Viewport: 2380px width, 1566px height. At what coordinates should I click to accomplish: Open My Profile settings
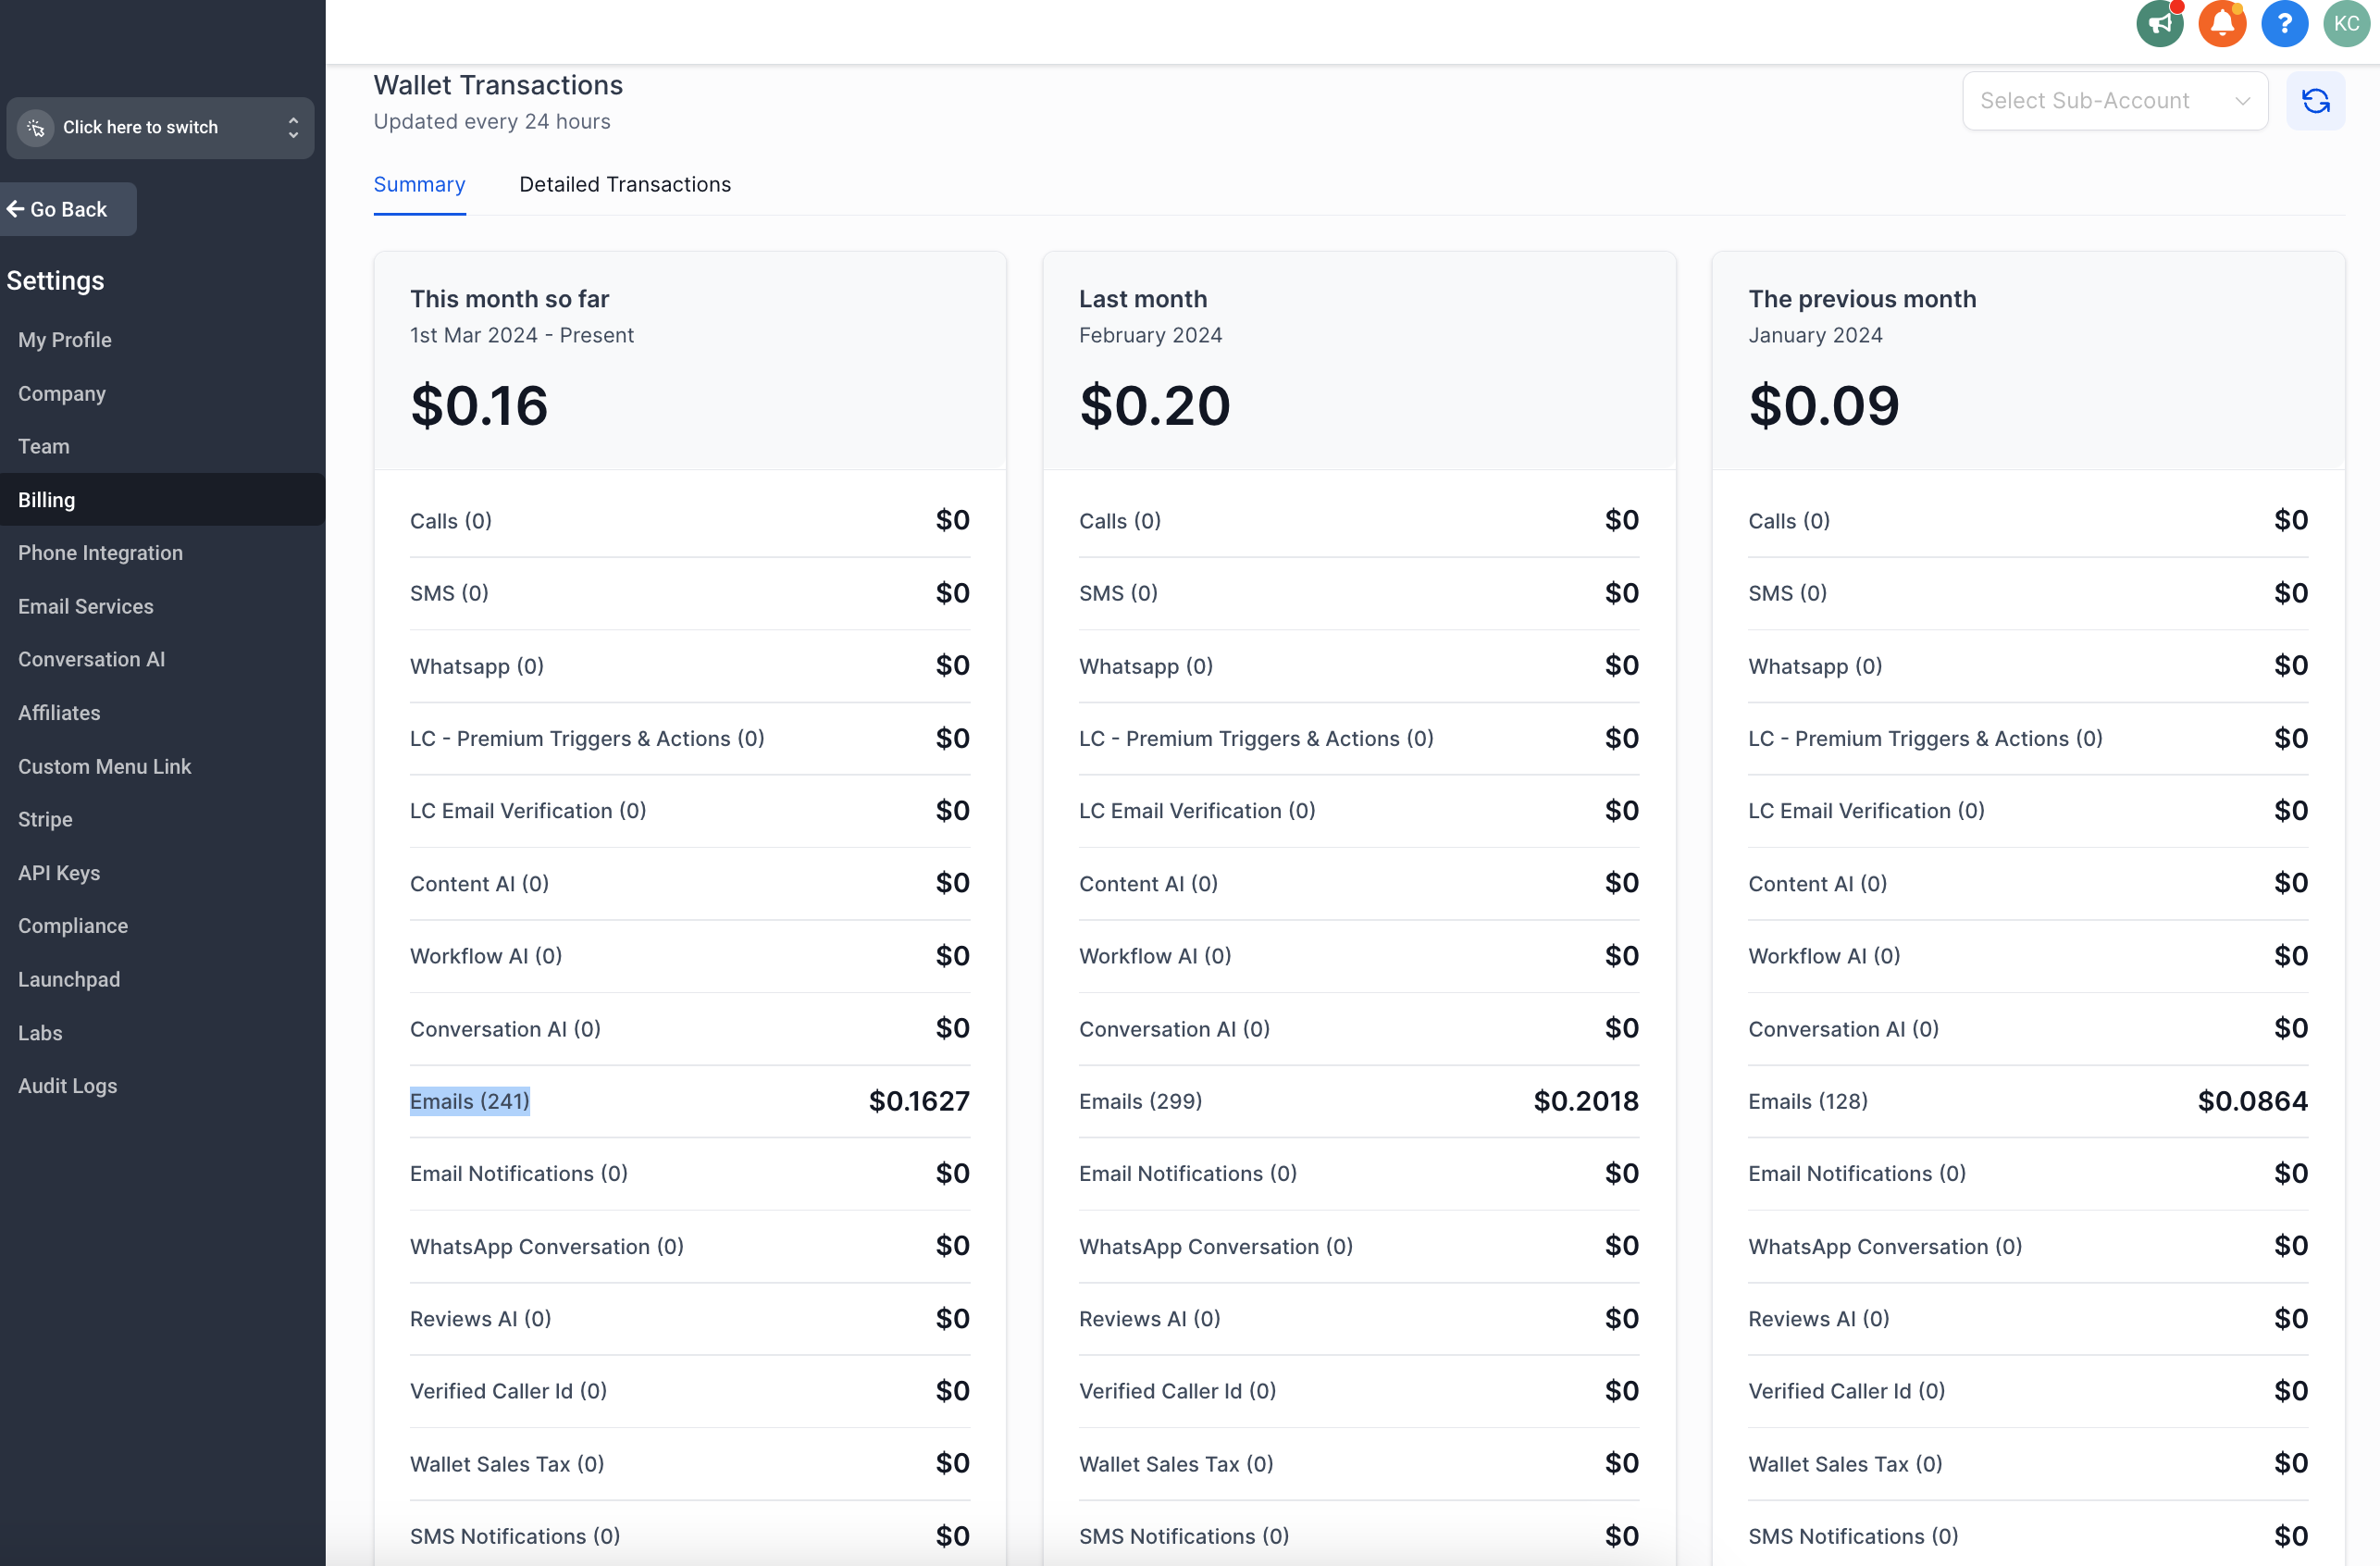tap(65, 340)
